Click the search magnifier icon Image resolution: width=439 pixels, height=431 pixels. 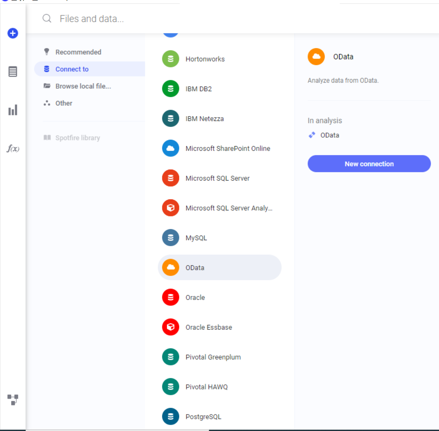[47, 18]
